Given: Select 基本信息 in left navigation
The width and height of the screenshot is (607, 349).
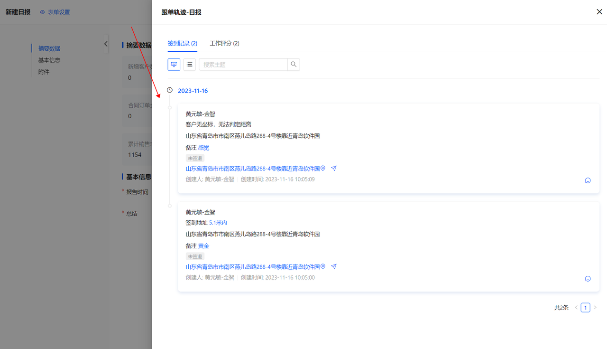Looking at the screenshot, I should (49, 60).
